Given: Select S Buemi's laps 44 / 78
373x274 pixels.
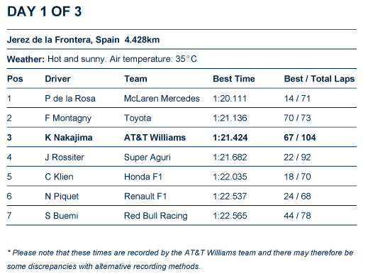Looking at the screenshot, I should (297, 216).
